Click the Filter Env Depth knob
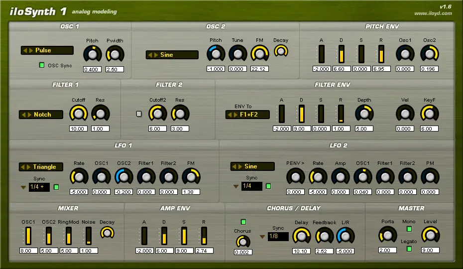 [364, 114]
